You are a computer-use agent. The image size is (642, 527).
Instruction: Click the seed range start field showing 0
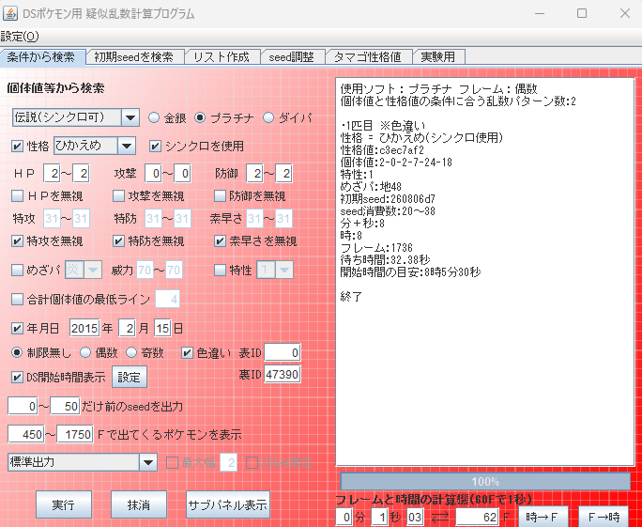tap(23, 407)
